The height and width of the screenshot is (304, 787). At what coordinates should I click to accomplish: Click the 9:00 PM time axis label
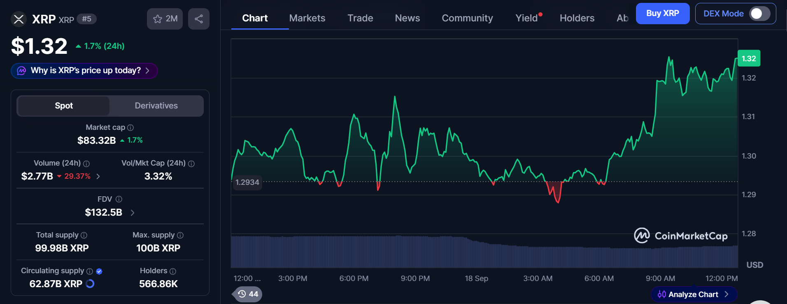(415, 279)
